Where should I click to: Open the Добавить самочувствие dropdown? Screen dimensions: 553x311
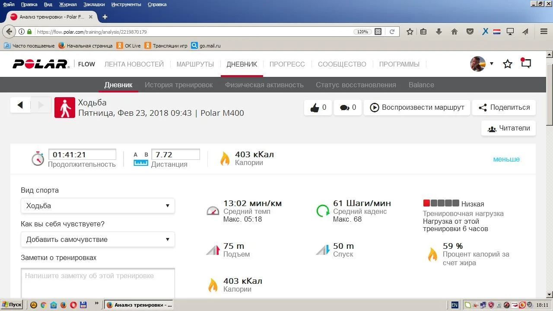pyautogui.click(x=98, y=239)
